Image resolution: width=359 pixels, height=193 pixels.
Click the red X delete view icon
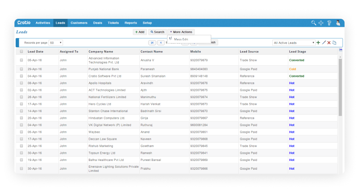(x=329, y=42)
